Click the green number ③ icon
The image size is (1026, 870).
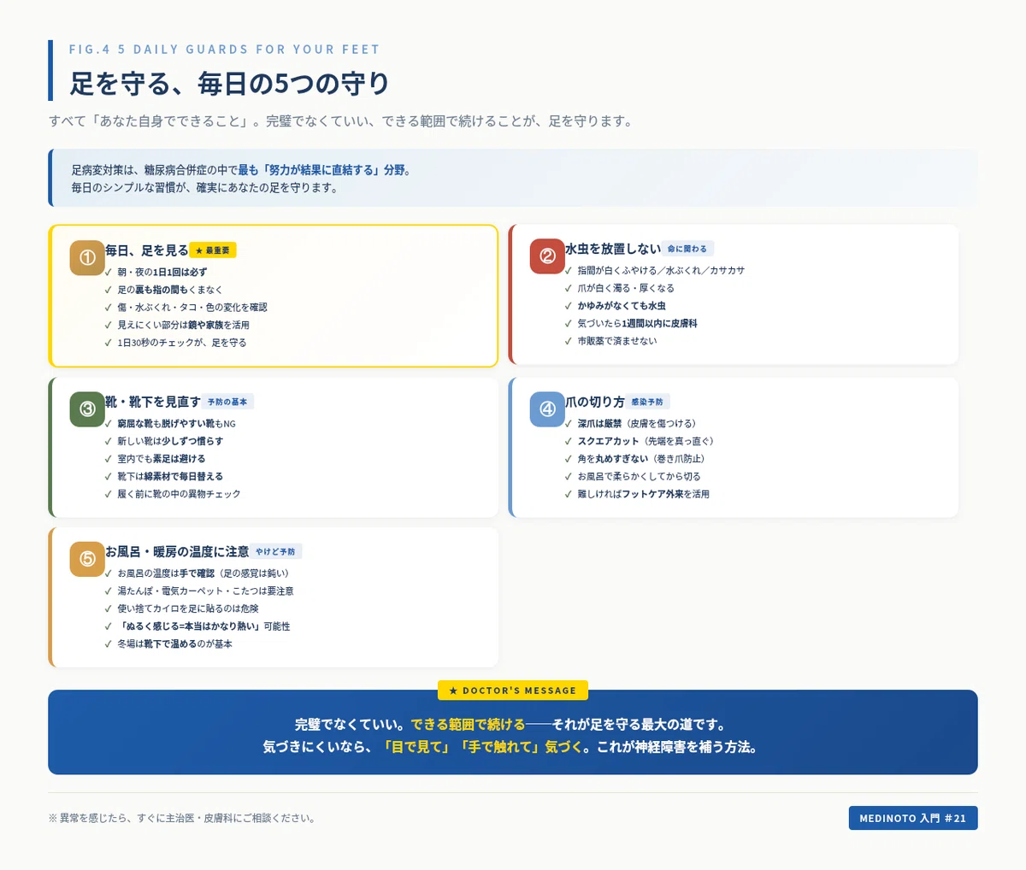click(x=87, y=409)
